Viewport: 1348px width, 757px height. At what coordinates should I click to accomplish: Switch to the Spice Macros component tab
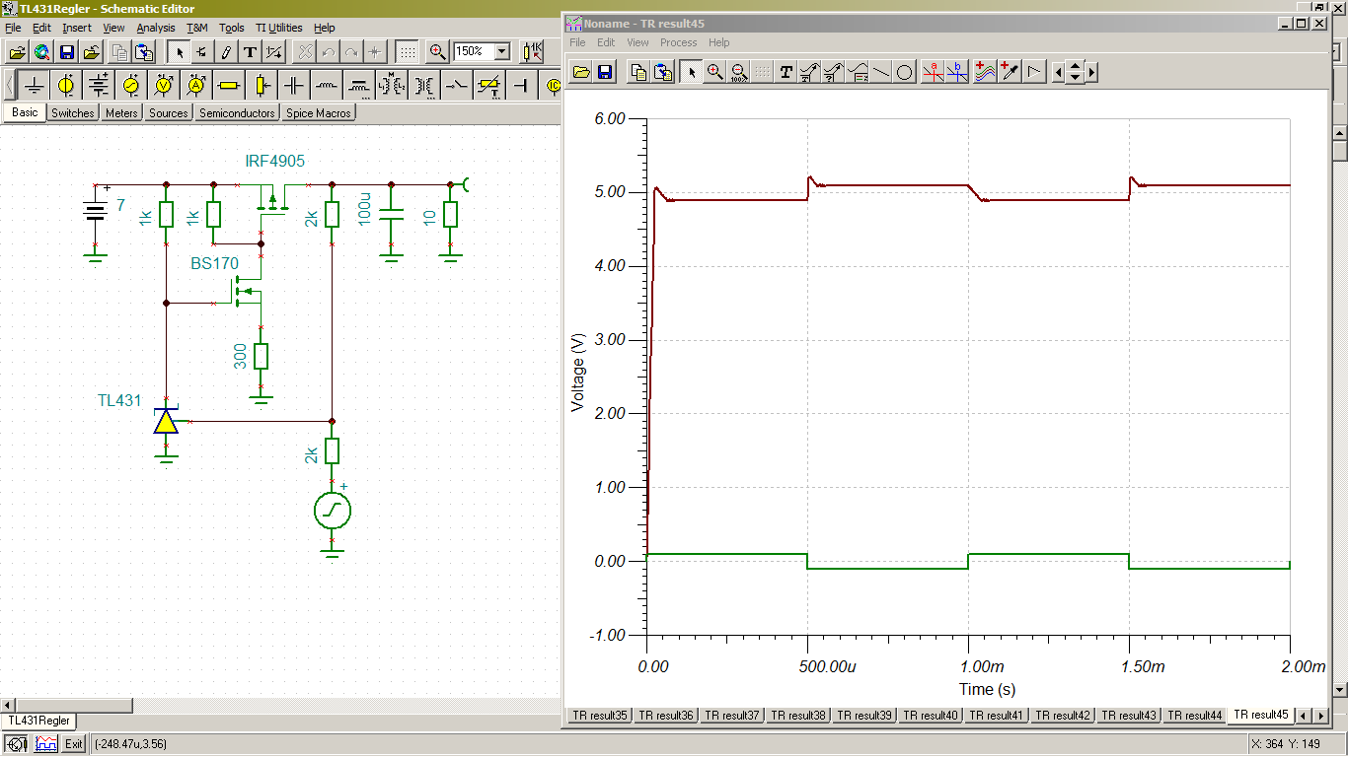318,113
